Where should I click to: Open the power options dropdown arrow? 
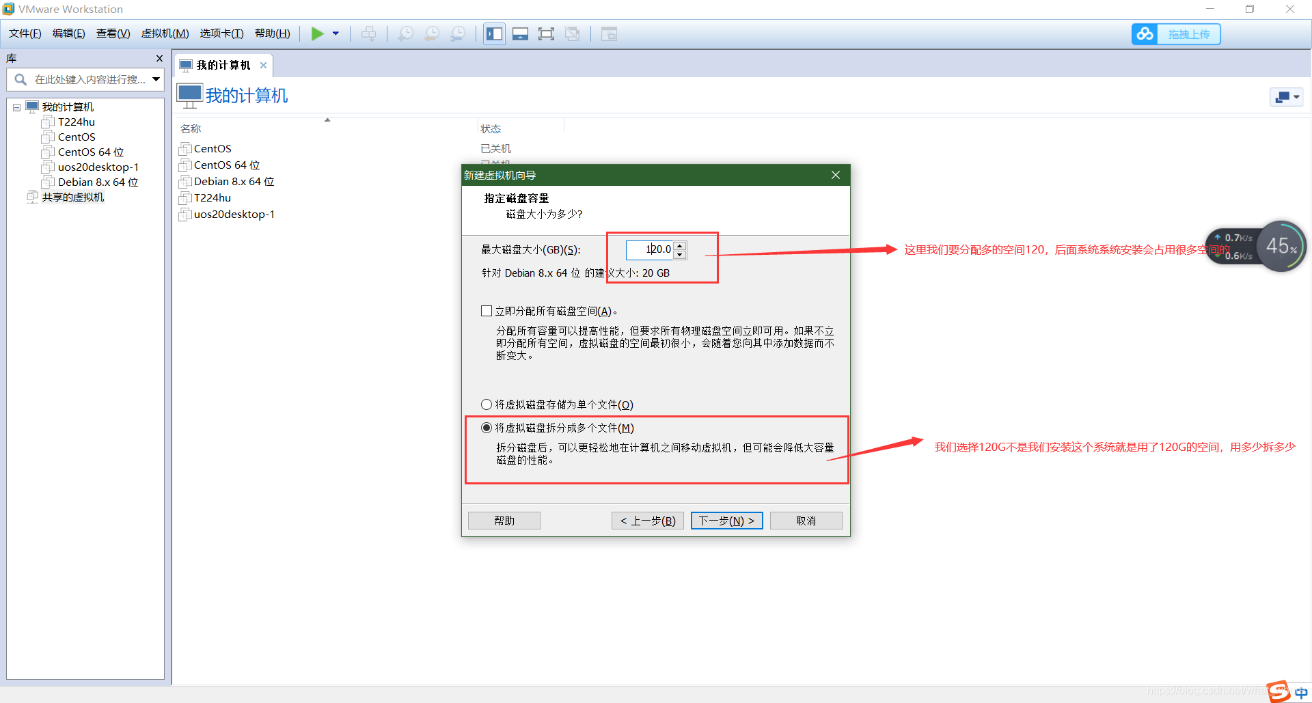click(336, 33)
